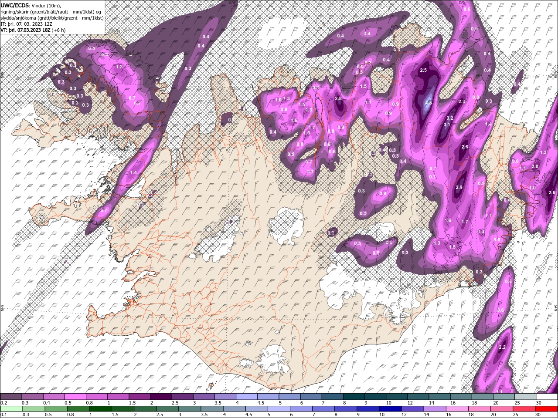The height and width of the screenshot is (418, 558).
Task: Select the purple snow-scale swatch above label 0.2
Action: [11, 397]
